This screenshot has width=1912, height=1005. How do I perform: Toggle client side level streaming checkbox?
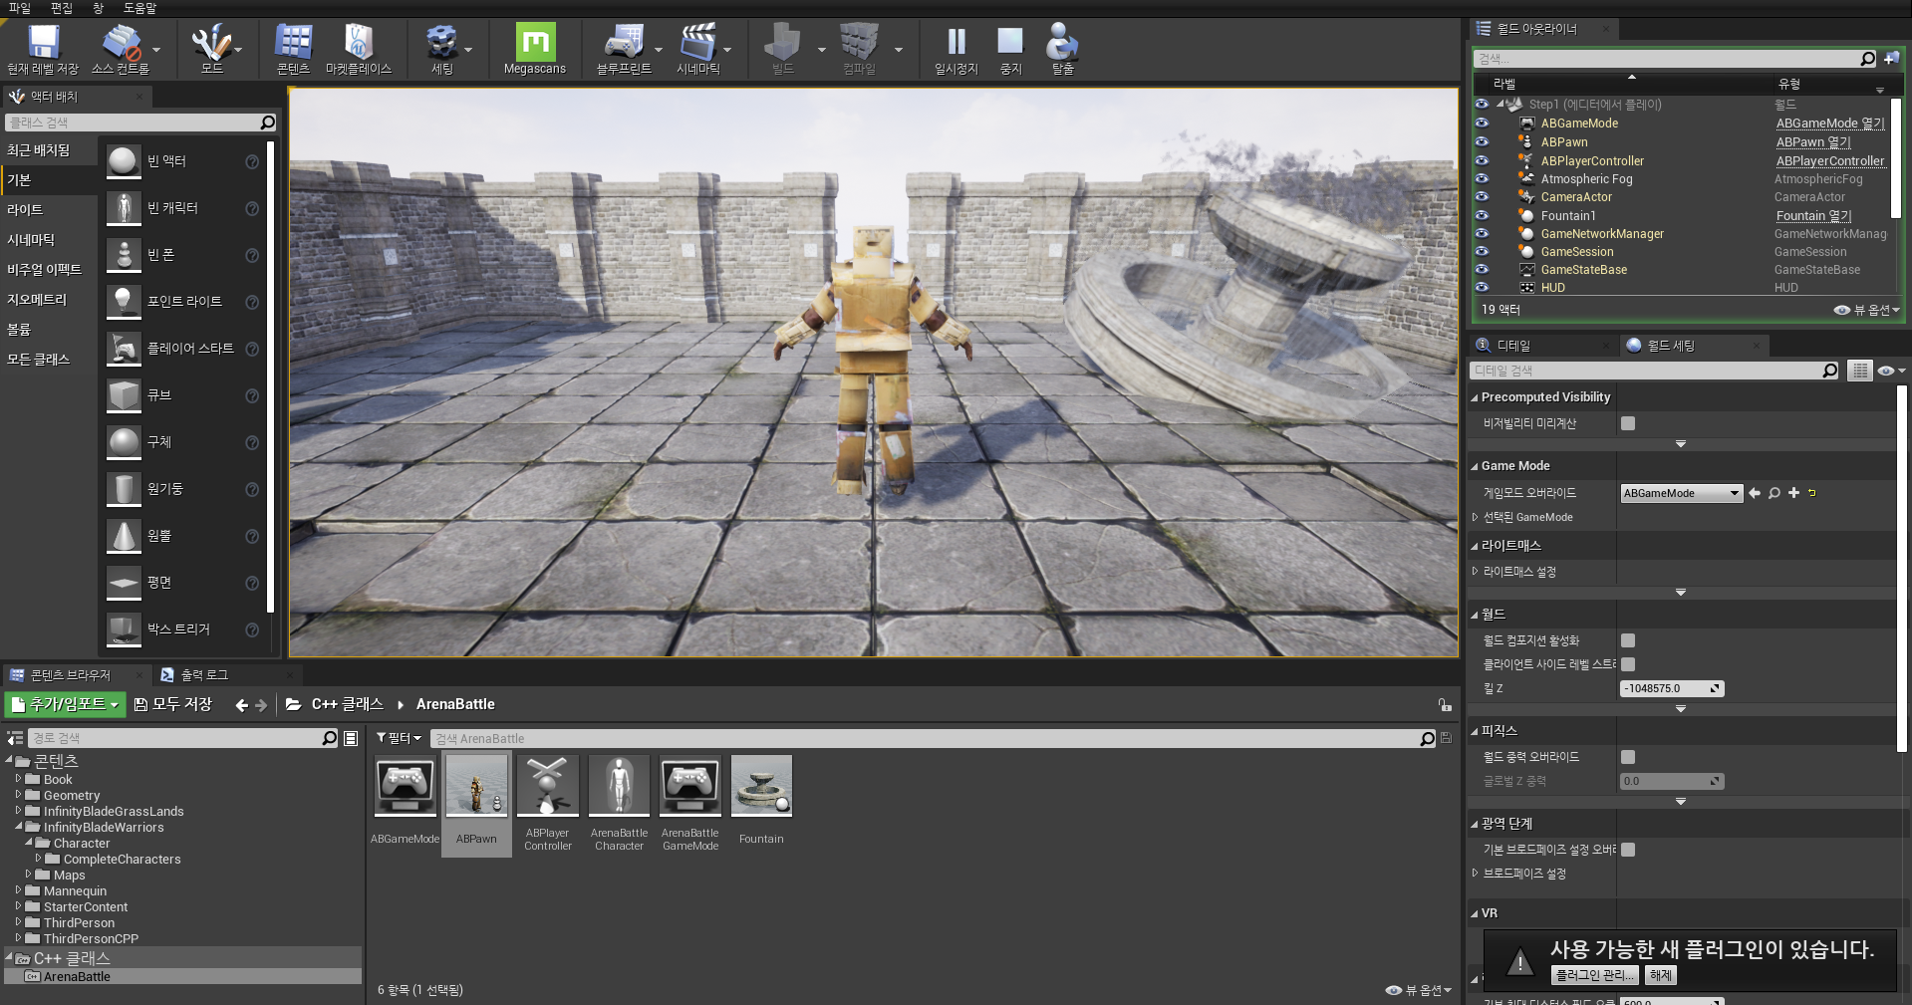(1628, 664)
